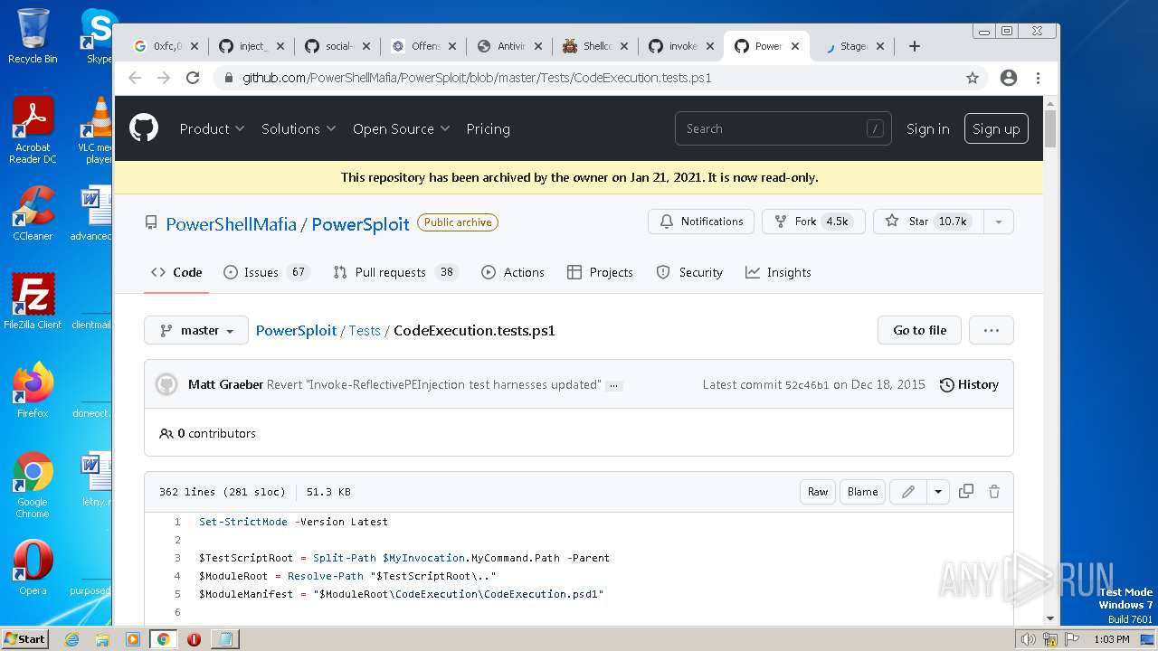Click the Blame button

click(862, 492)
